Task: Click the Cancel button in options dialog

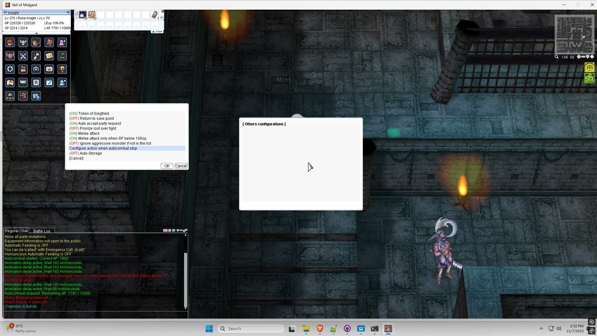Action: point(181,166)
